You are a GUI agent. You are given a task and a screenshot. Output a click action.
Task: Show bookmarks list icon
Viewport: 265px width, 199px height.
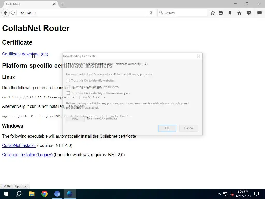tap(221, 13)
